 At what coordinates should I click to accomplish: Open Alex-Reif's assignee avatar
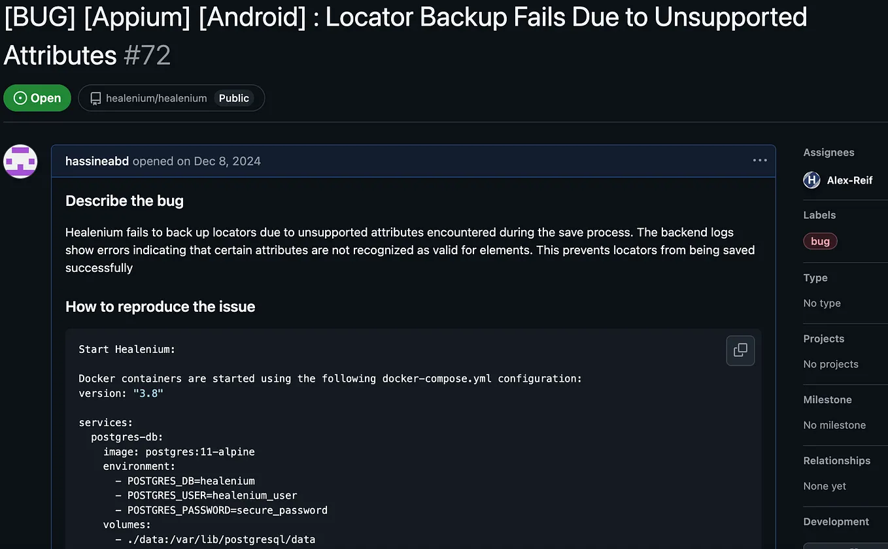pos(811,180)
